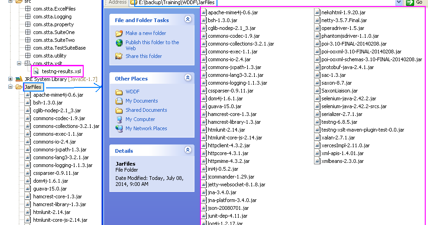Select com.stta.ExcelFiles package
Screen dimensions: 428x225
54,9
